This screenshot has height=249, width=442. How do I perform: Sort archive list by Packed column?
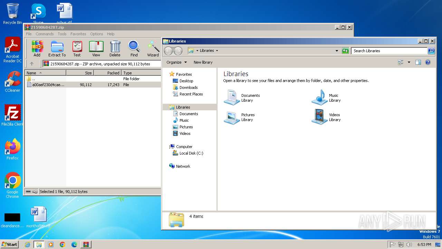pos(107,73)
